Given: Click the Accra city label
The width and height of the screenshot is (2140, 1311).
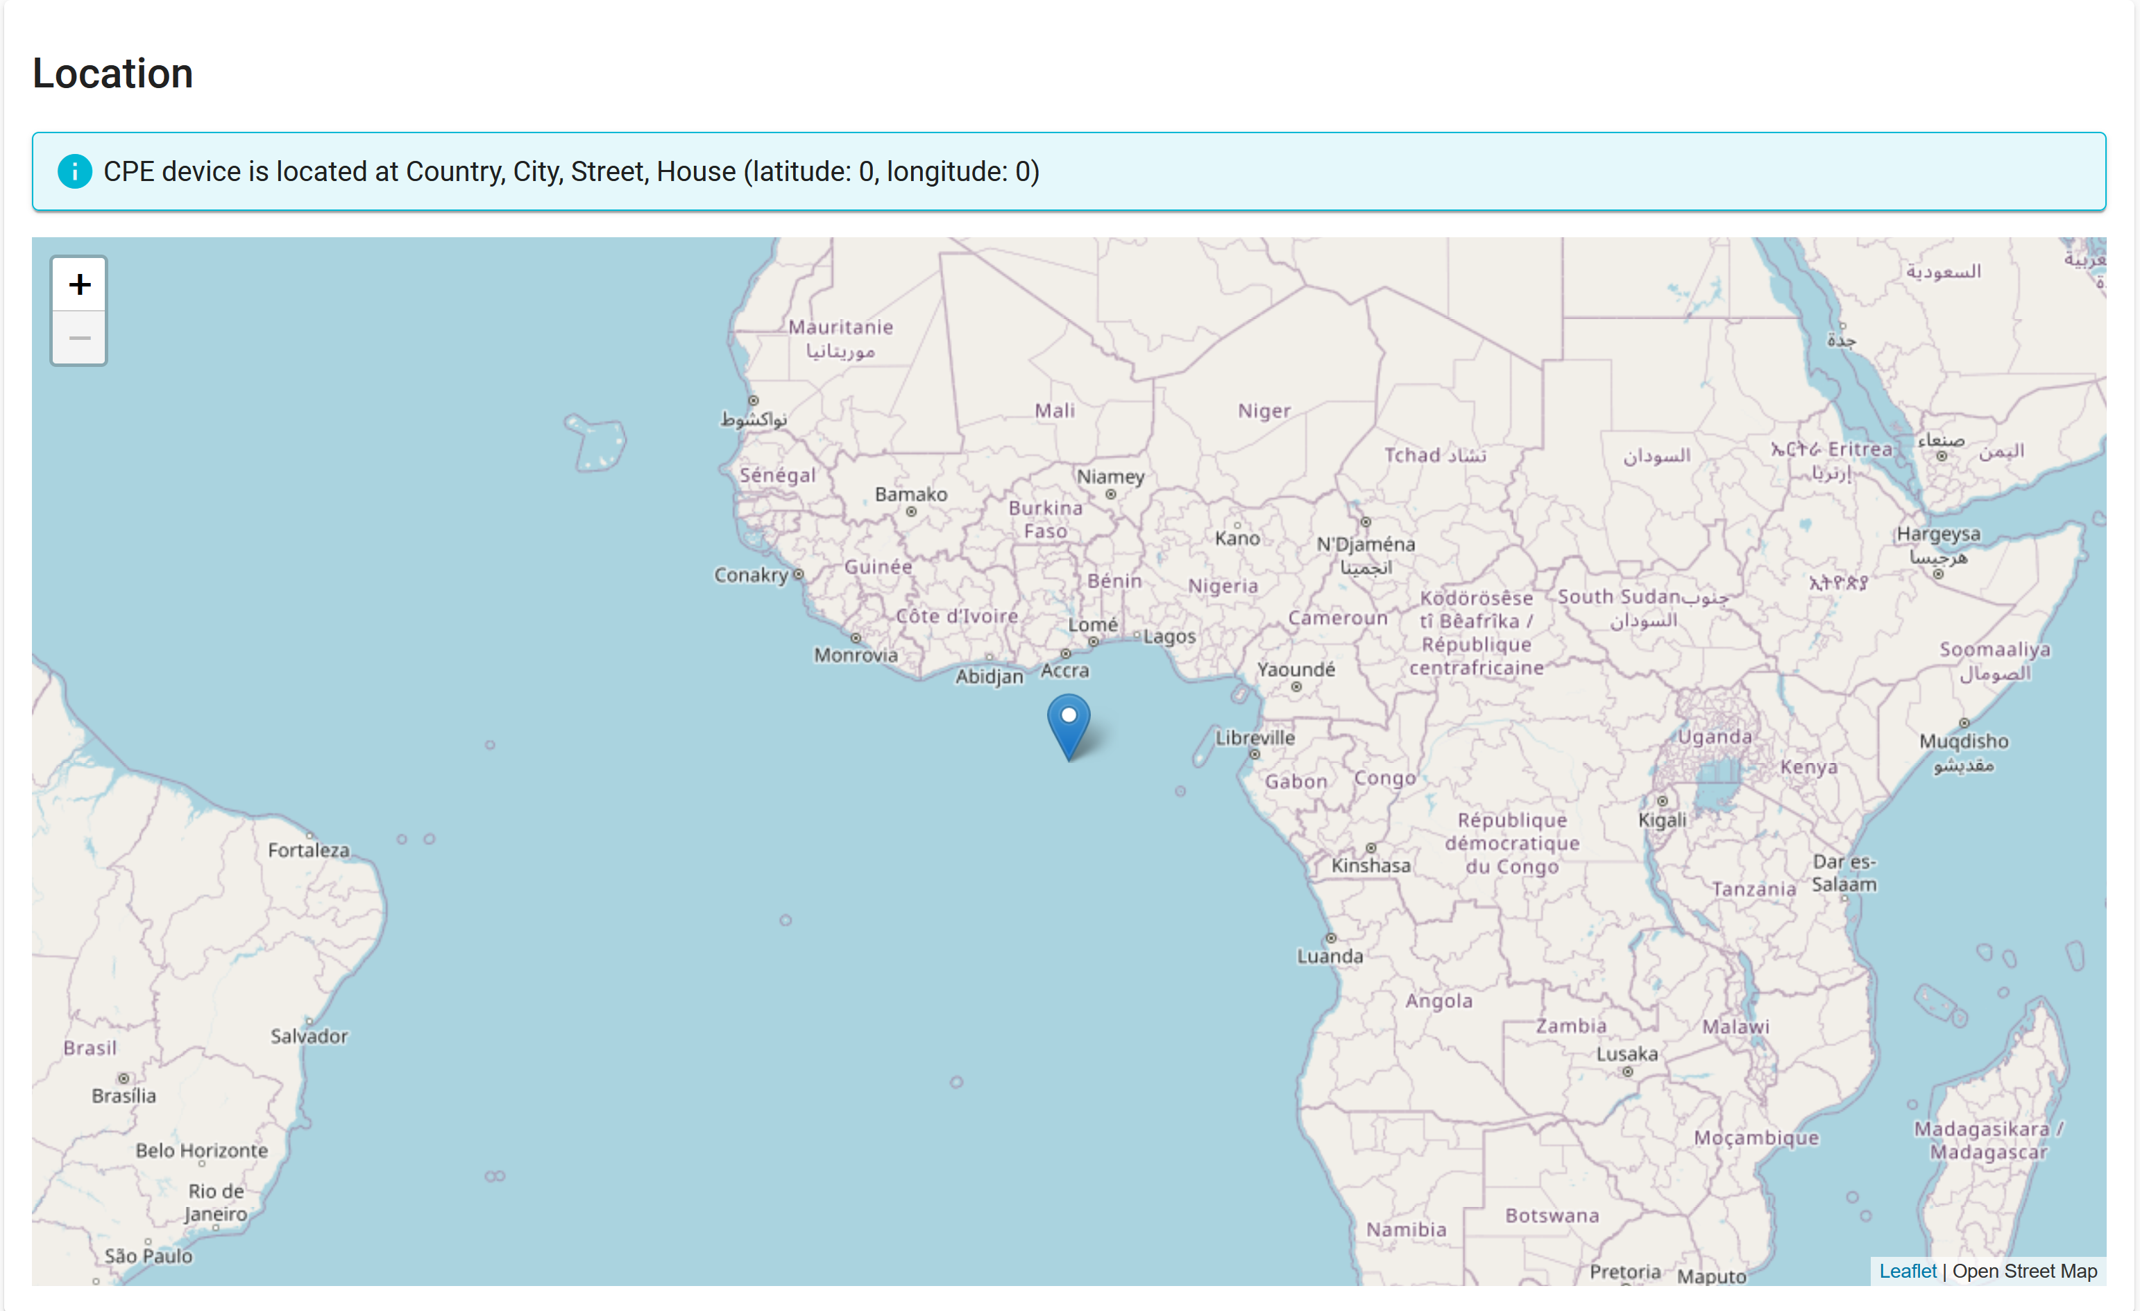Looking at the screenshot, I should click(x=1064, y=670).
